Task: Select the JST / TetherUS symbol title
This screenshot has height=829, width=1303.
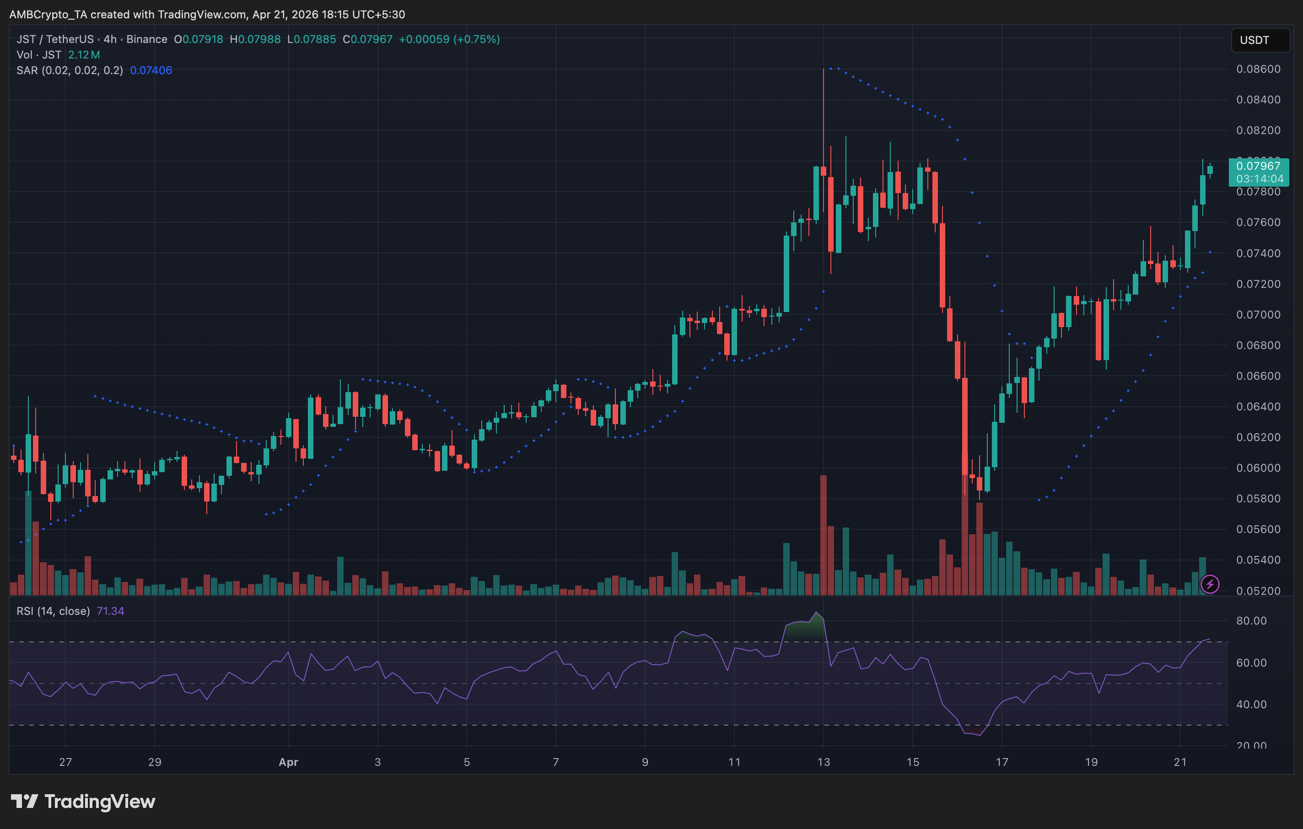Action: [54, 39]
